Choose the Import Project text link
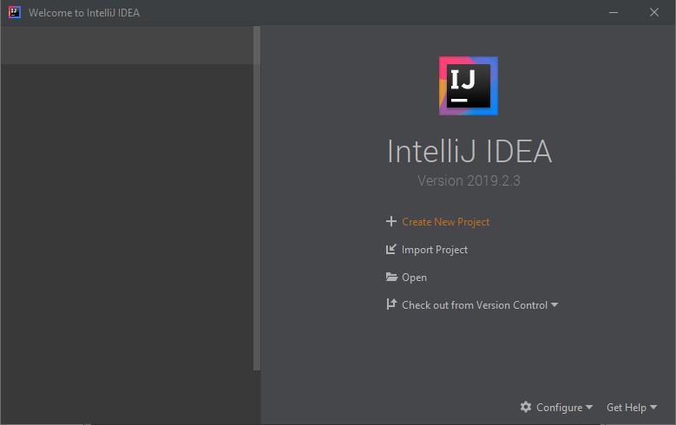Viewport: 676px width, 425px height. pyautogui.click(x=434, y=250)
